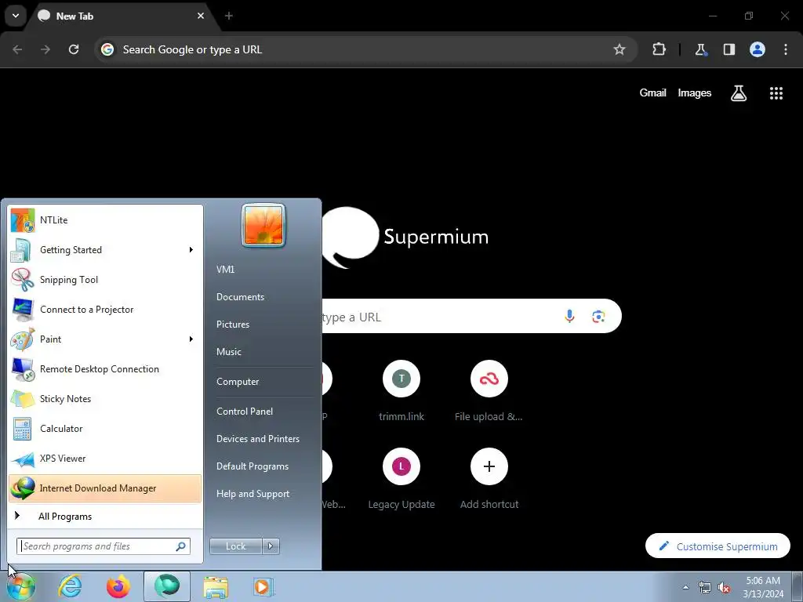Launch Firefox from the taskbar

[118, 586]
